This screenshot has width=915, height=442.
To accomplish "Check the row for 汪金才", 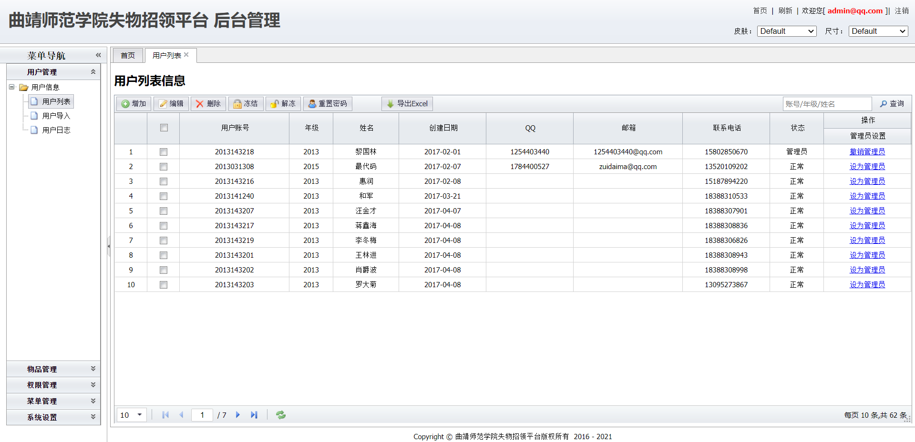I will pyautogui.click(x=164, y=211).
